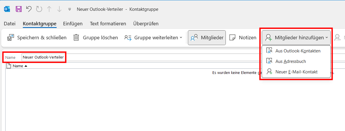Open the Text formatieren tab
The height and width of the screenshot is (131, 345).
pos(108,24)
